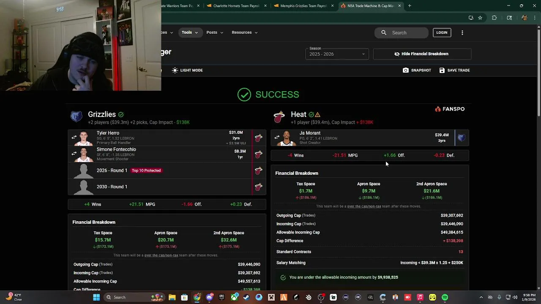Open Spotify from the taskbar
541x304 pixels.
pos(445,297)
